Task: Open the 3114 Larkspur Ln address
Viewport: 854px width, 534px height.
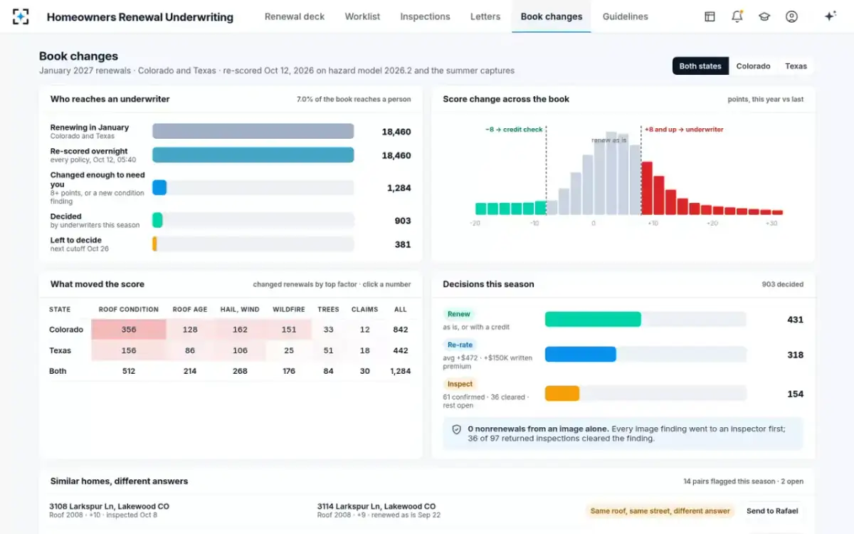Action: pos(376,506)
